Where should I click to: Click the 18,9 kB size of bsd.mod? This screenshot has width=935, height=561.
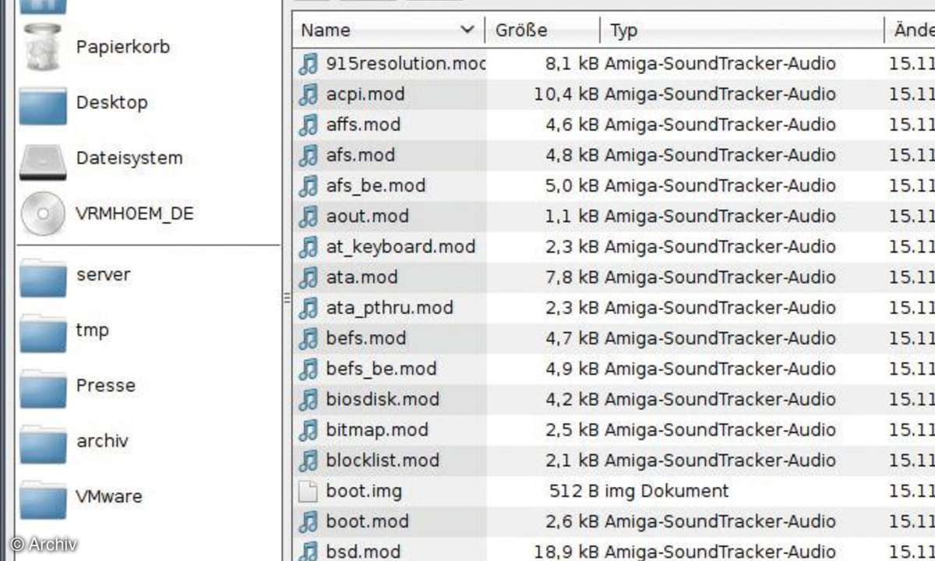pyautogui.click(x=566, y=552)
